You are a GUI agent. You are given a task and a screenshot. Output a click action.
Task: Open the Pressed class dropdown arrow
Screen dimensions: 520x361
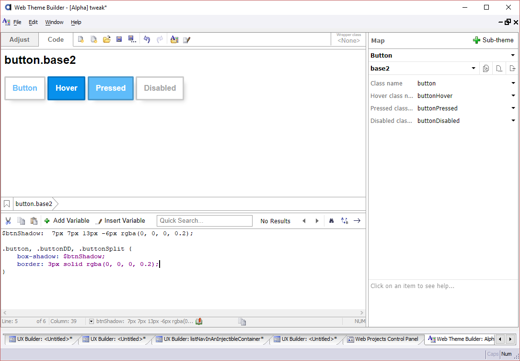(x=513, y=108)
